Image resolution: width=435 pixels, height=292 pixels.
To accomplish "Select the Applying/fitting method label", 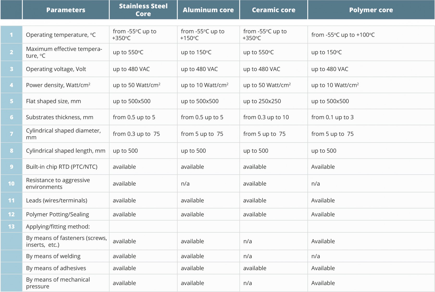I will 58,226.
